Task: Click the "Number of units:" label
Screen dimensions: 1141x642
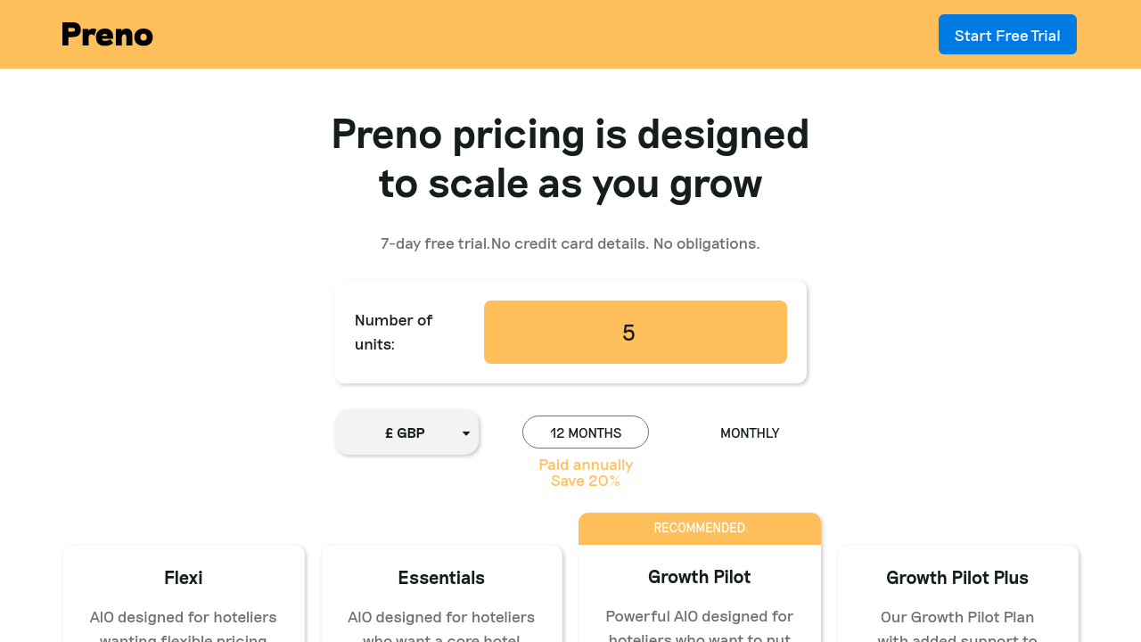Action: click(394, 332)
